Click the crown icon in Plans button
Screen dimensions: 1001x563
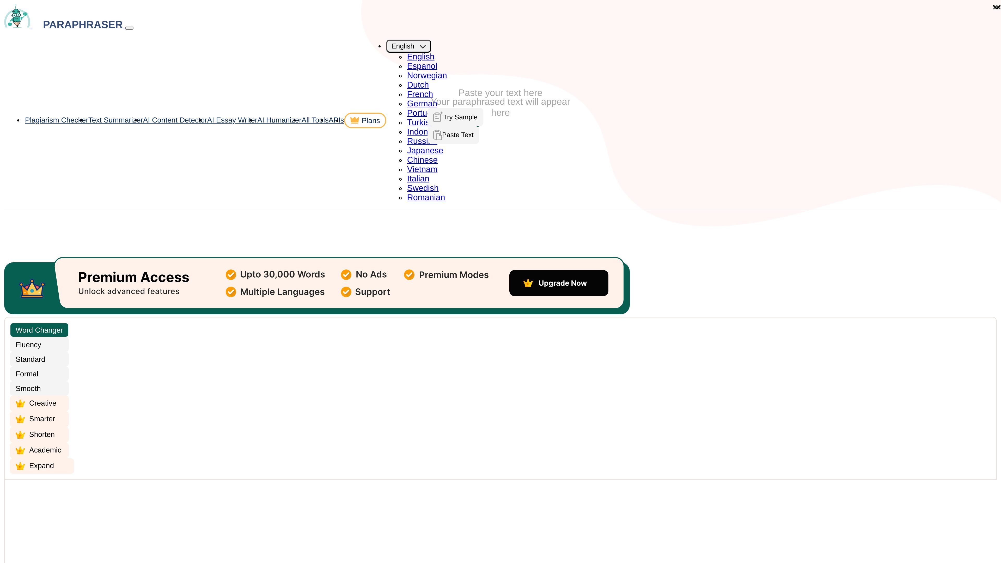(x=355, y=120)
